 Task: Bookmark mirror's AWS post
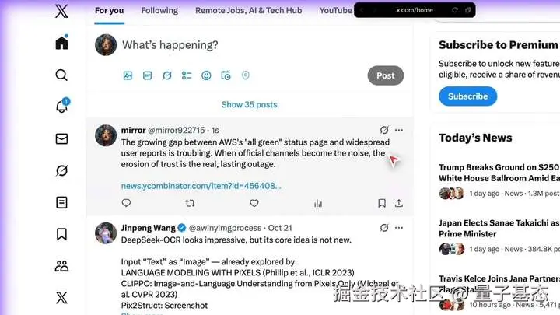coord(382,203)
